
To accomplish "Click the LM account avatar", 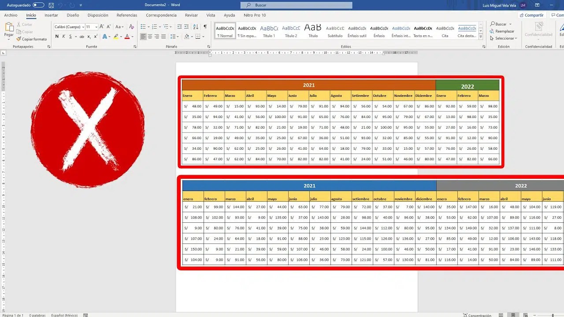I will (x=523, y=5).
